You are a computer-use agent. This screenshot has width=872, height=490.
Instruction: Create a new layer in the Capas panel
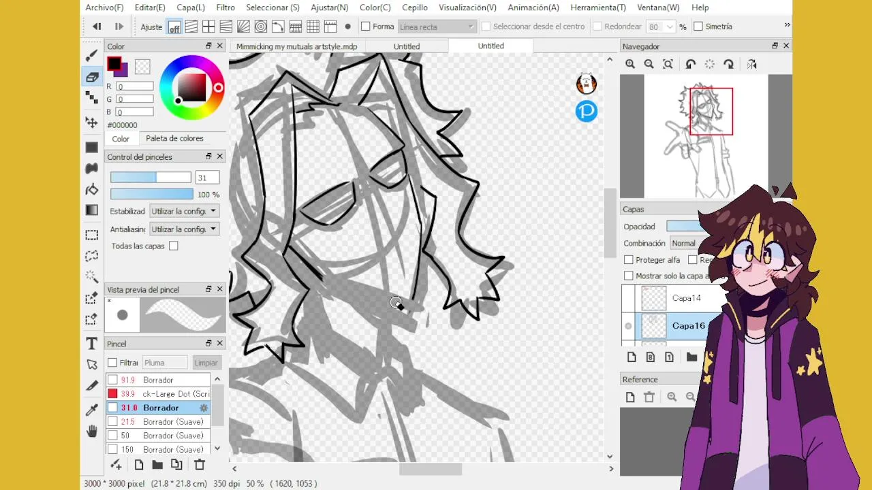[x=632, y=357]
